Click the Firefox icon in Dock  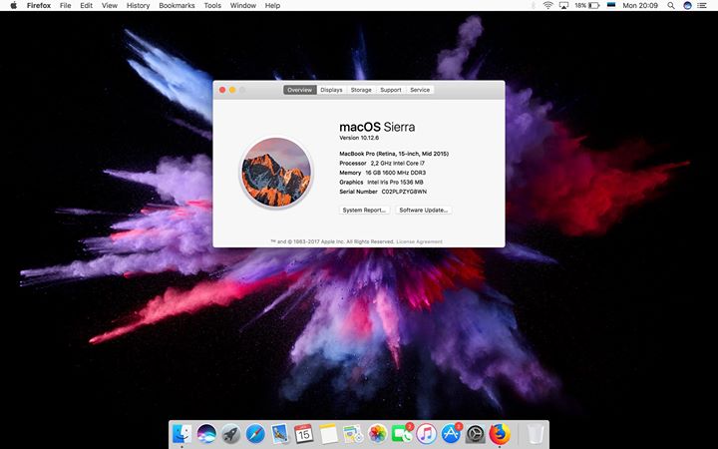pos(500,433)
